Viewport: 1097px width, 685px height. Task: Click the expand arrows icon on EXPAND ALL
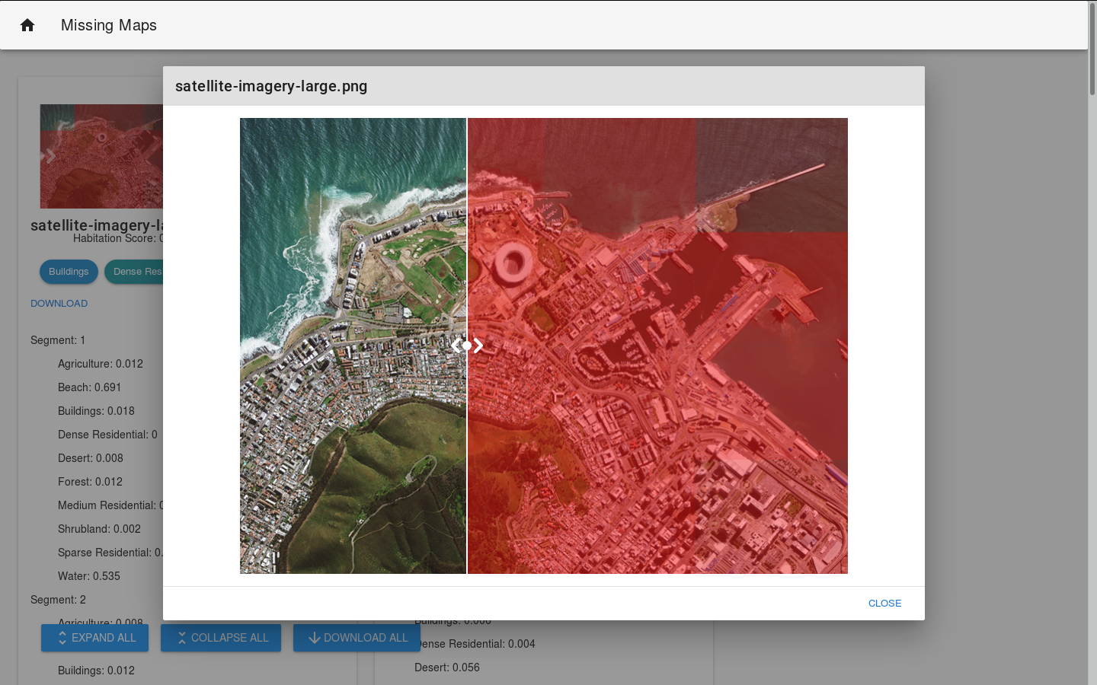(x=62, y=638)
